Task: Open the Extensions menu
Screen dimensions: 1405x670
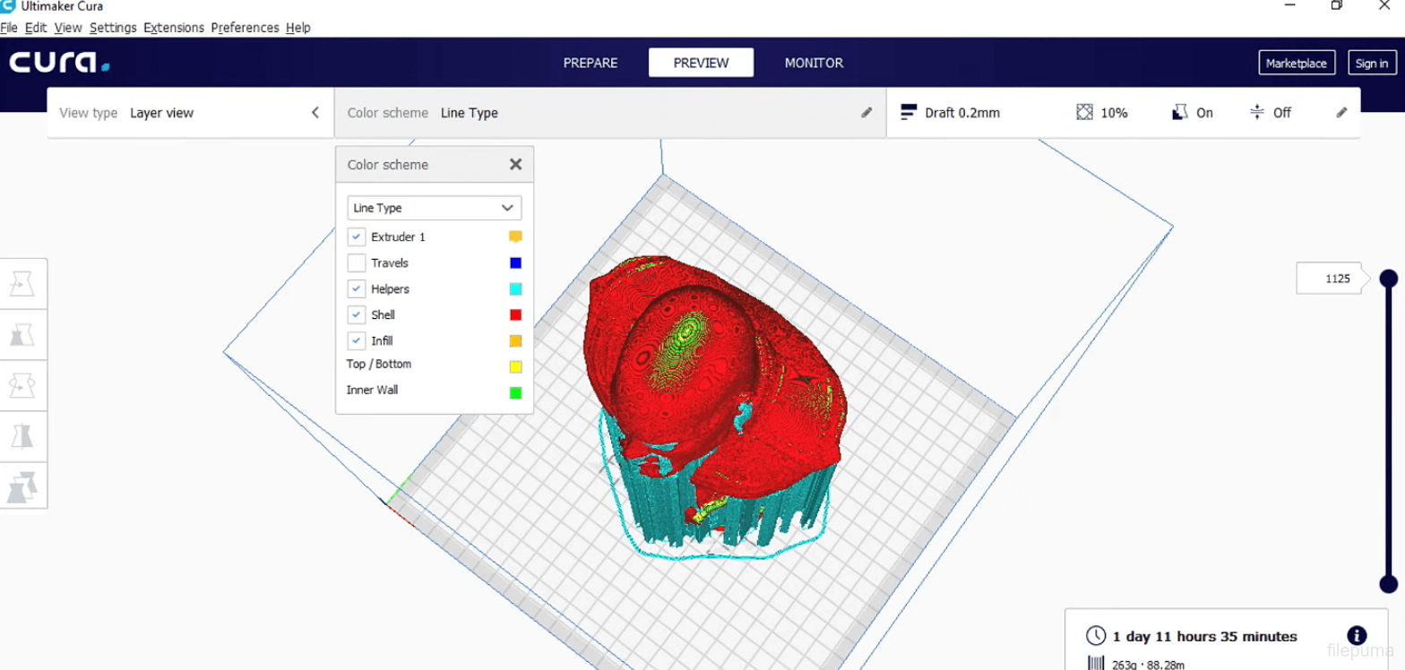Action: [x=174, y=28]
